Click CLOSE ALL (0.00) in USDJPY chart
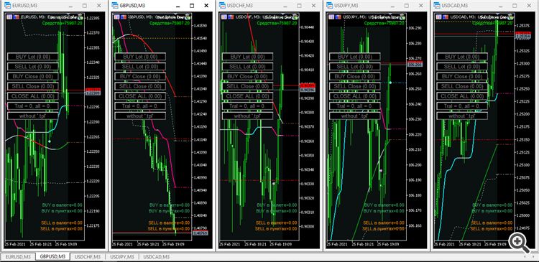 coord(355,96)
